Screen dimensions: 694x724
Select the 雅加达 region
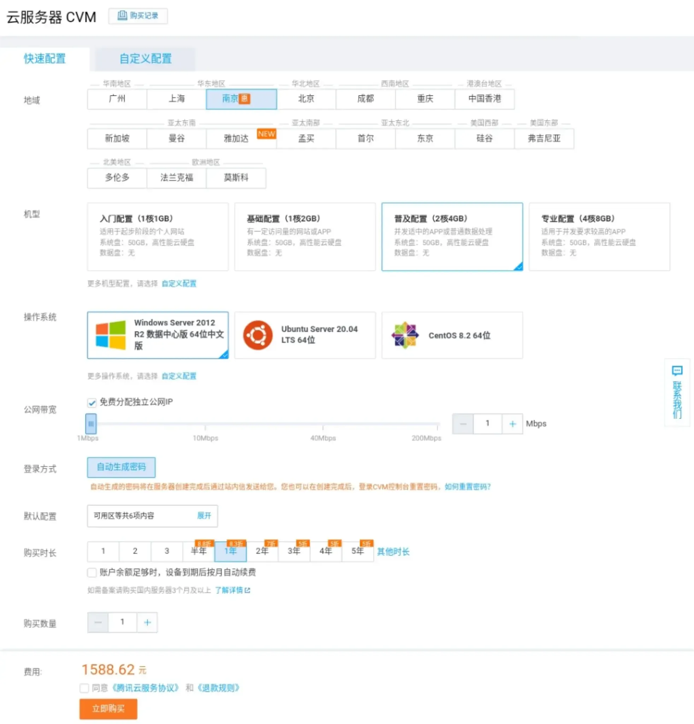(x=241, y=139)
